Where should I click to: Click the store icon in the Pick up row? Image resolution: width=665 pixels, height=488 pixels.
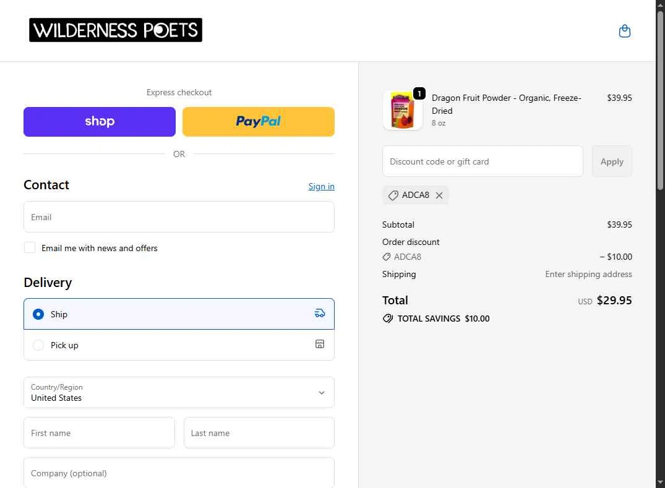tap(319, 344)
